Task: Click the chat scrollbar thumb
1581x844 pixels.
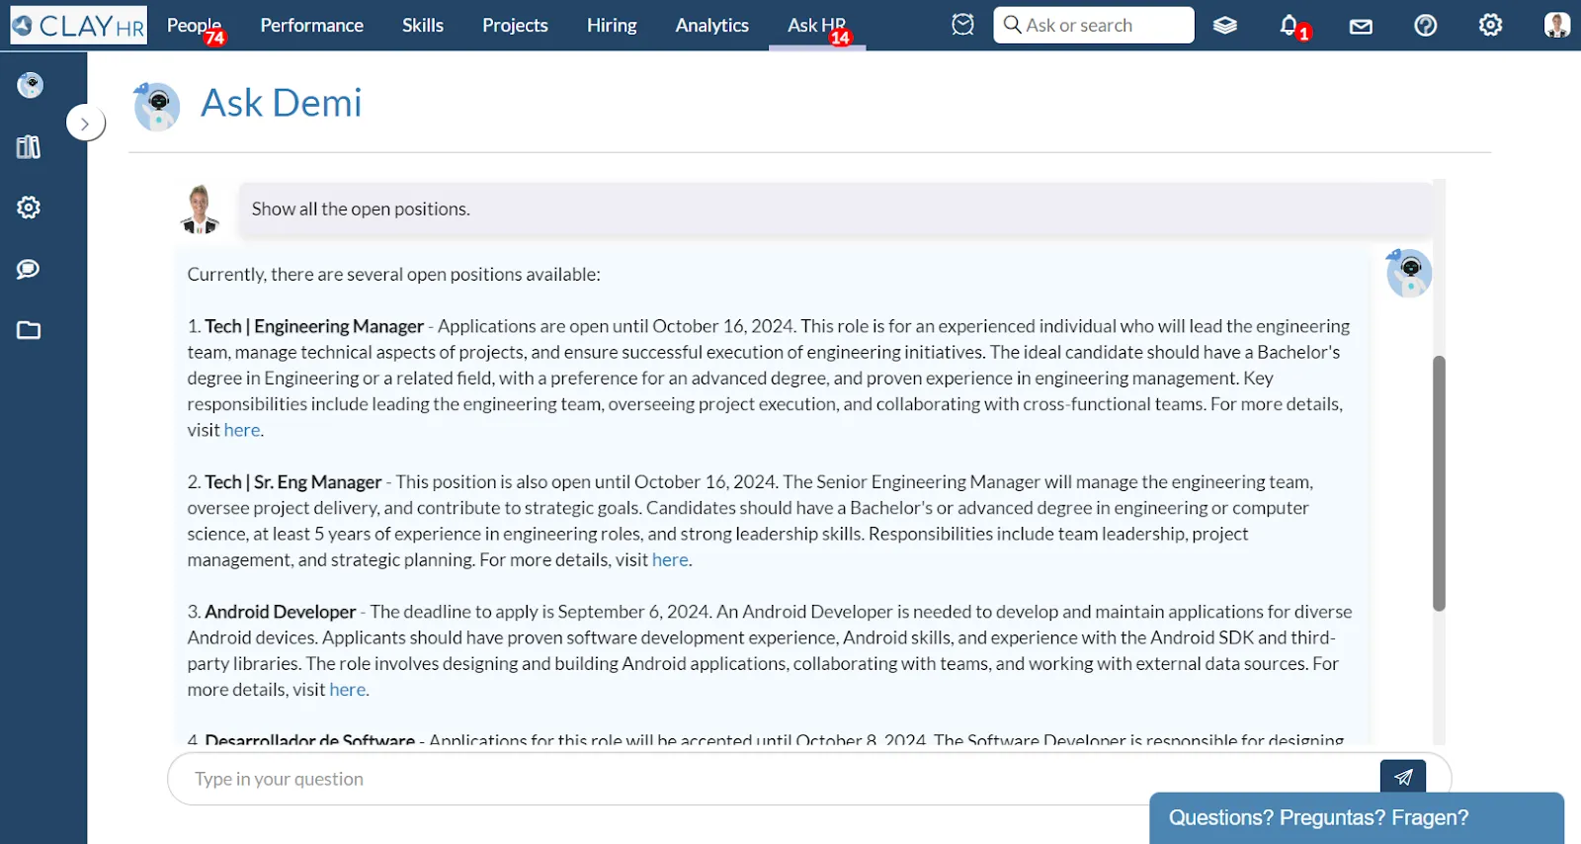Action: tap(1439, 483)
